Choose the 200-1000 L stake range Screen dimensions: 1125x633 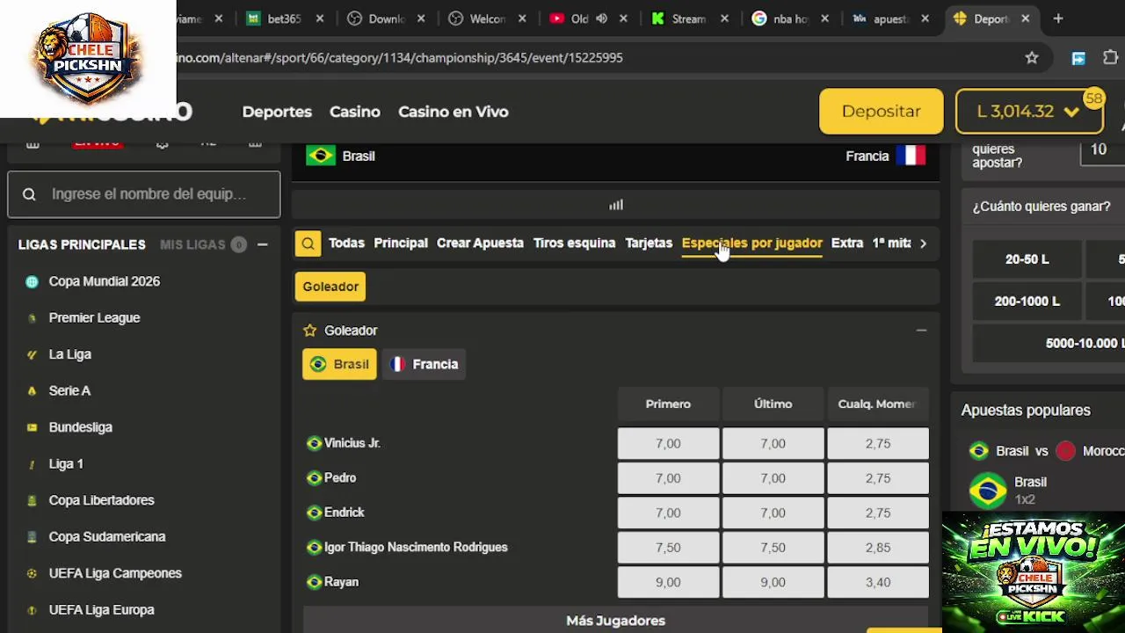pyautogui.click(x=1027, y=302)
